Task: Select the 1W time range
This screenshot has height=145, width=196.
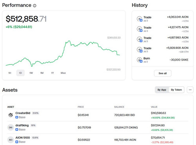Action: click(31, 73)
